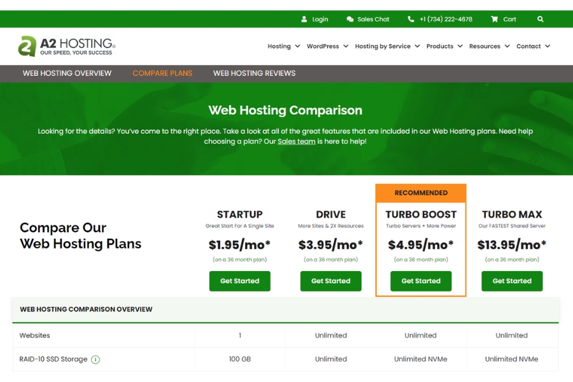The height and width of the screenshot is (382, 573).
Task: Expand the Contact menu chevron
Action: pos(548,46)
